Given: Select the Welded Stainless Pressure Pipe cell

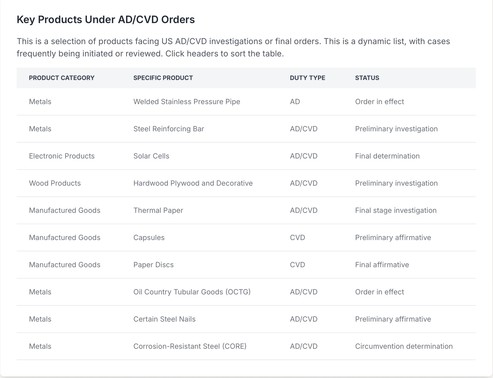Looking at the screenshot, I should click(187, 102).
